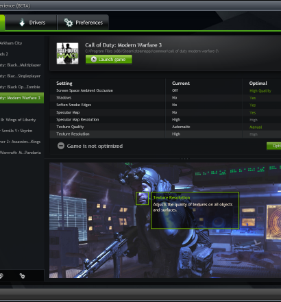Click the Setting column header
This screenshot has height=302, width=281.
[x=64, y=84]
